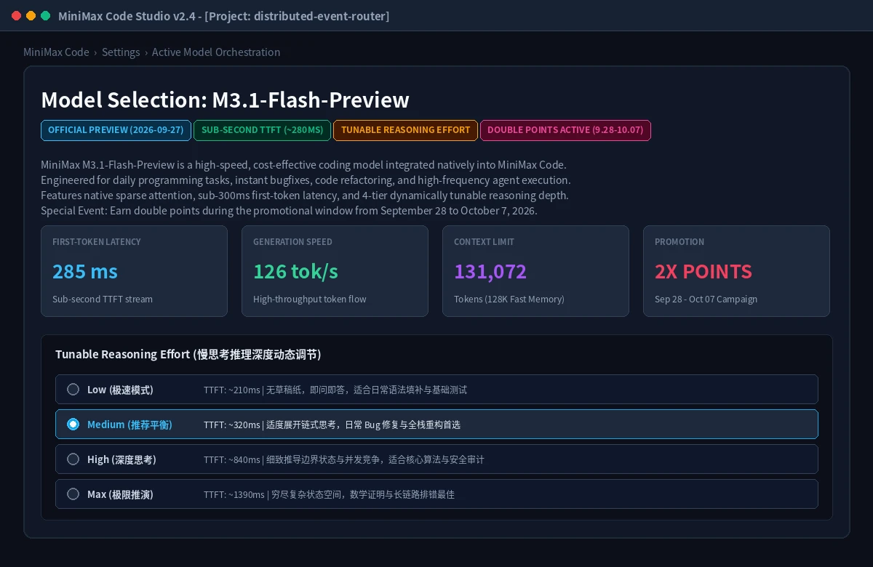The height and width of the screenshot is (567, 873).
Task: Click the Tunable Reasoning Effort badge
Action: pyautogui.click(x=405, y=130)
